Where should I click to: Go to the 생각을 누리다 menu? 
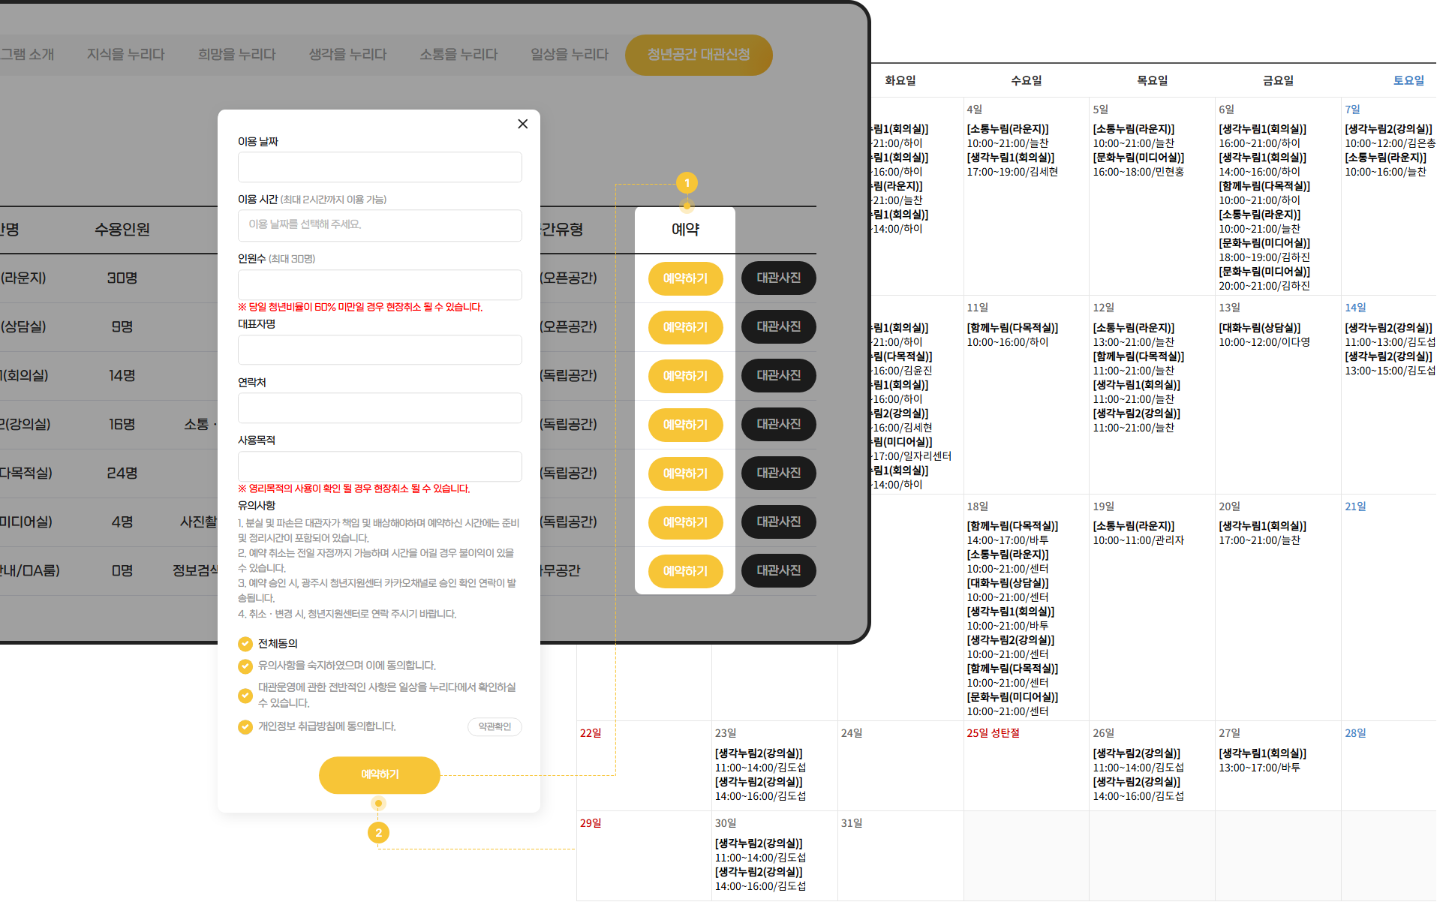(347, 55)
